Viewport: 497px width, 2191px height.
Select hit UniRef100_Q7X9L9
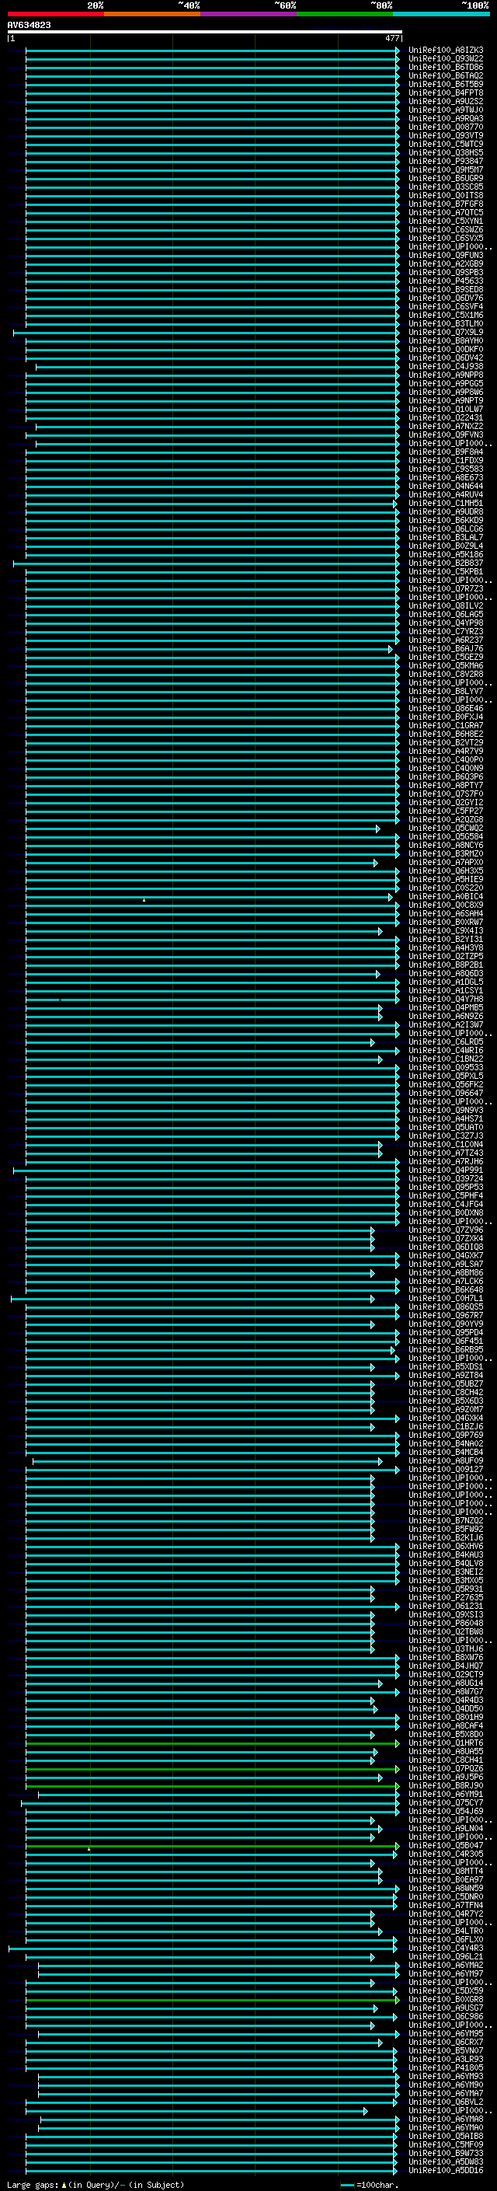coord(445,332)
